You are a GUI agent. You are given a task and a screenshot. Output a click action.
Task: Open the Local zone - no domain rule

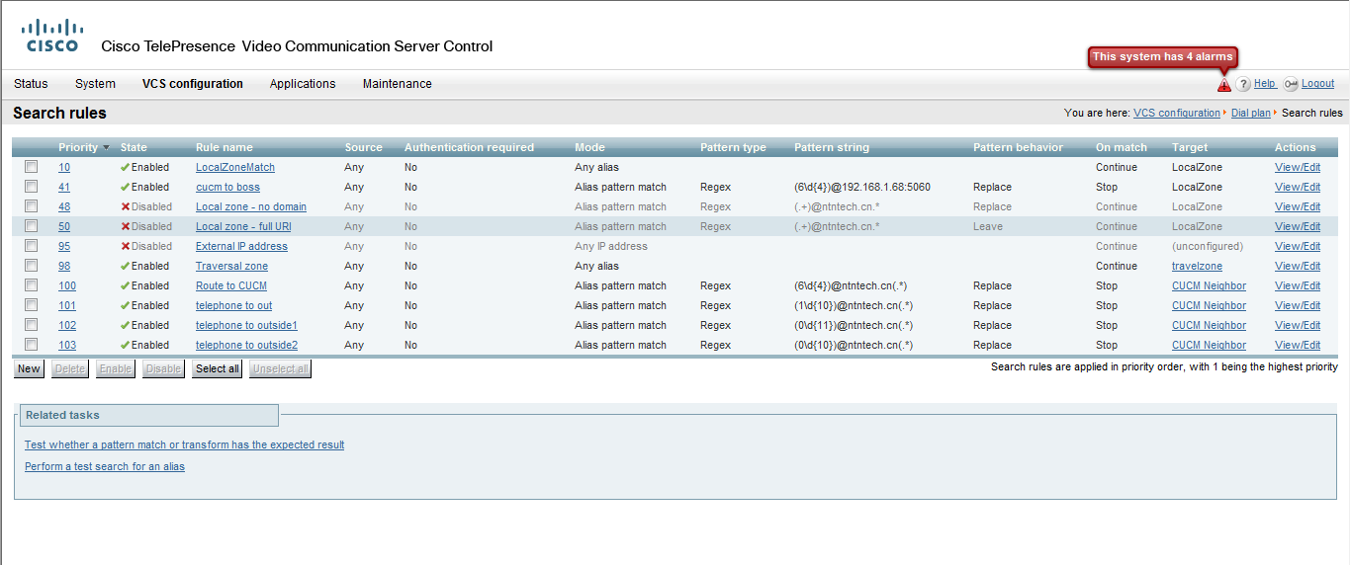(251, 206)
